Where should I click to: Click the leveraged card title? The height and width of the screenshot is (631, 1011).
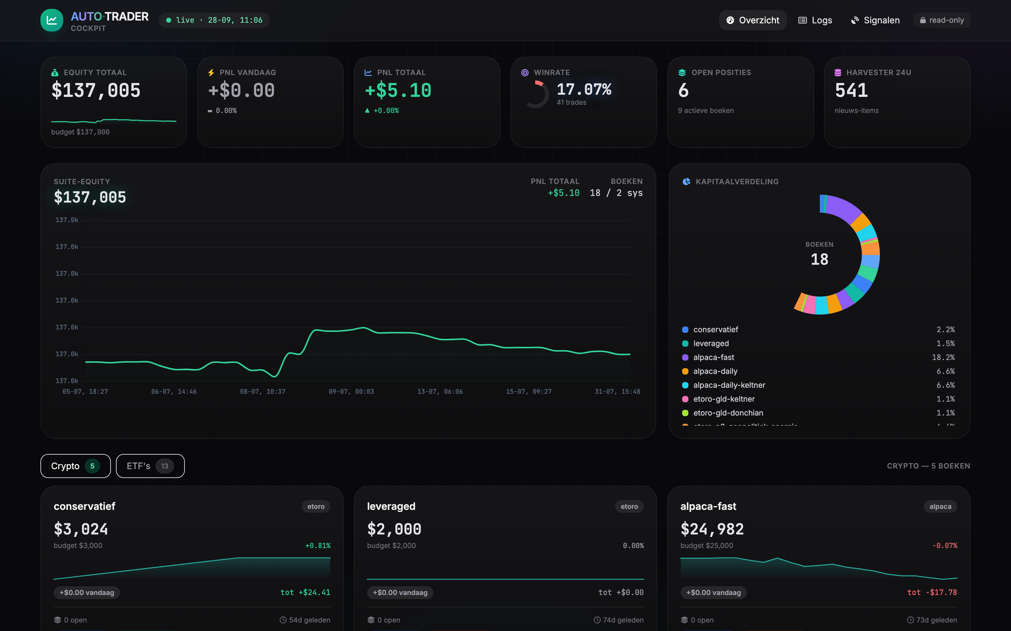pyautogui.click(x=391, y=506)
